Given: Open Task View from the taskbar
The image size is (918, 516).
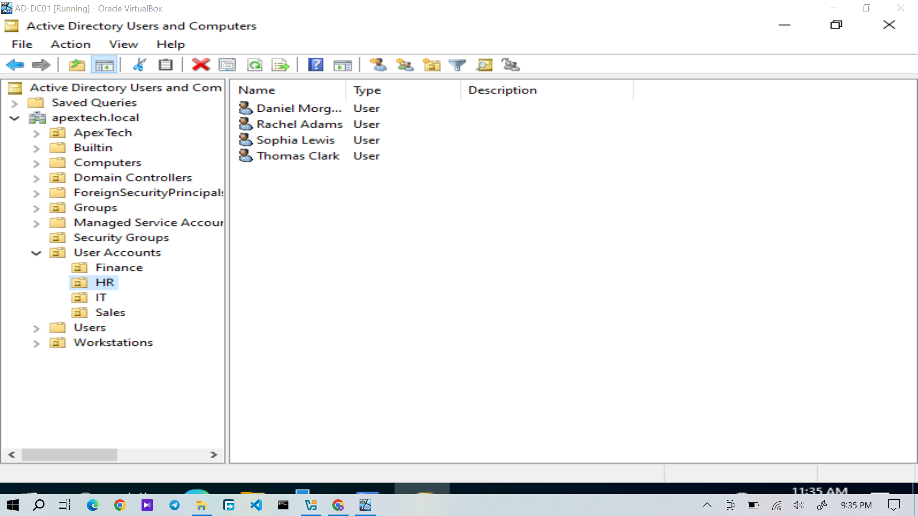Looking at the screenshot, I should (x=65, y=505).
